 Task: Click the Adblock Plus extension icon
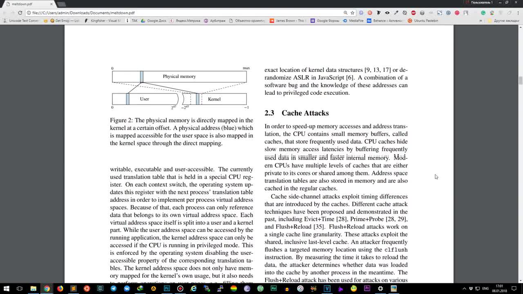pyautogui.click(x=413, y=13)
